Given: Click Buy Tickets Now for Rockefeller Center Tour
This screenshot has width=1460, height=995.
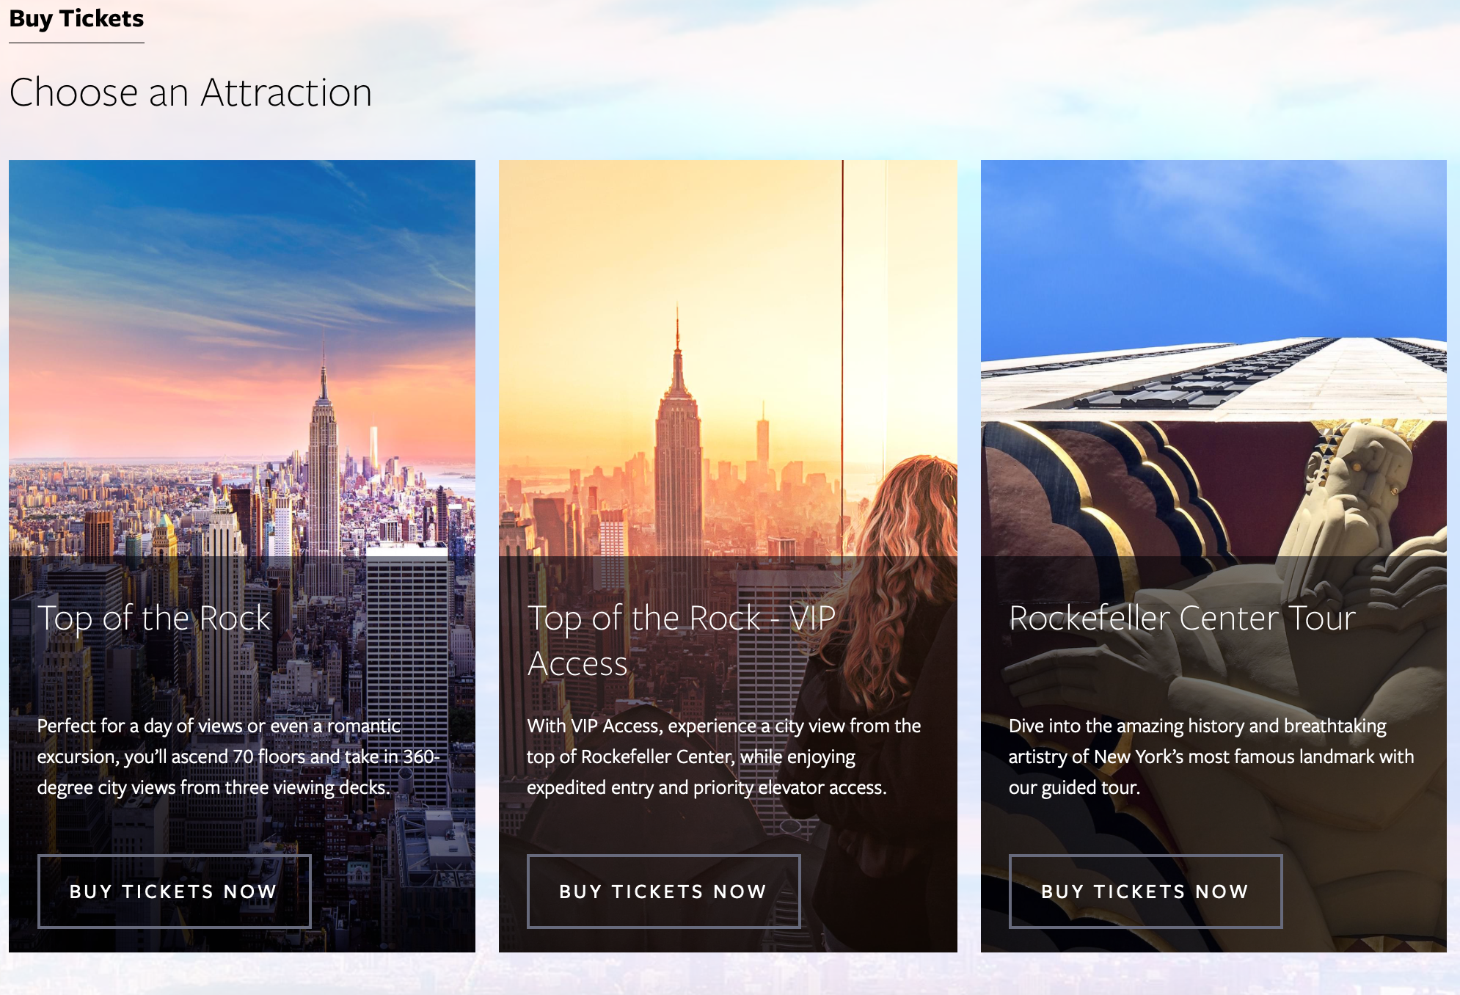Looking at the screenshot, I should tap(1146, 891).
